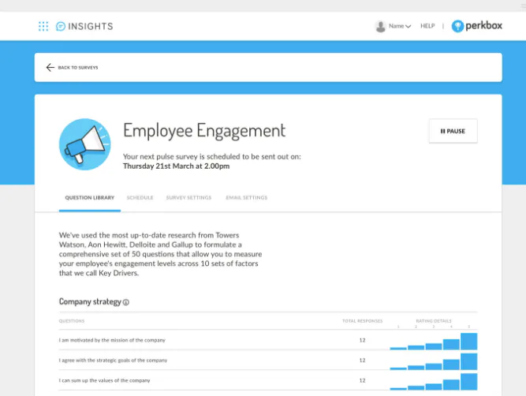Open the HELP link
This screenshot has width=526, height=396.
coord(427,26)
